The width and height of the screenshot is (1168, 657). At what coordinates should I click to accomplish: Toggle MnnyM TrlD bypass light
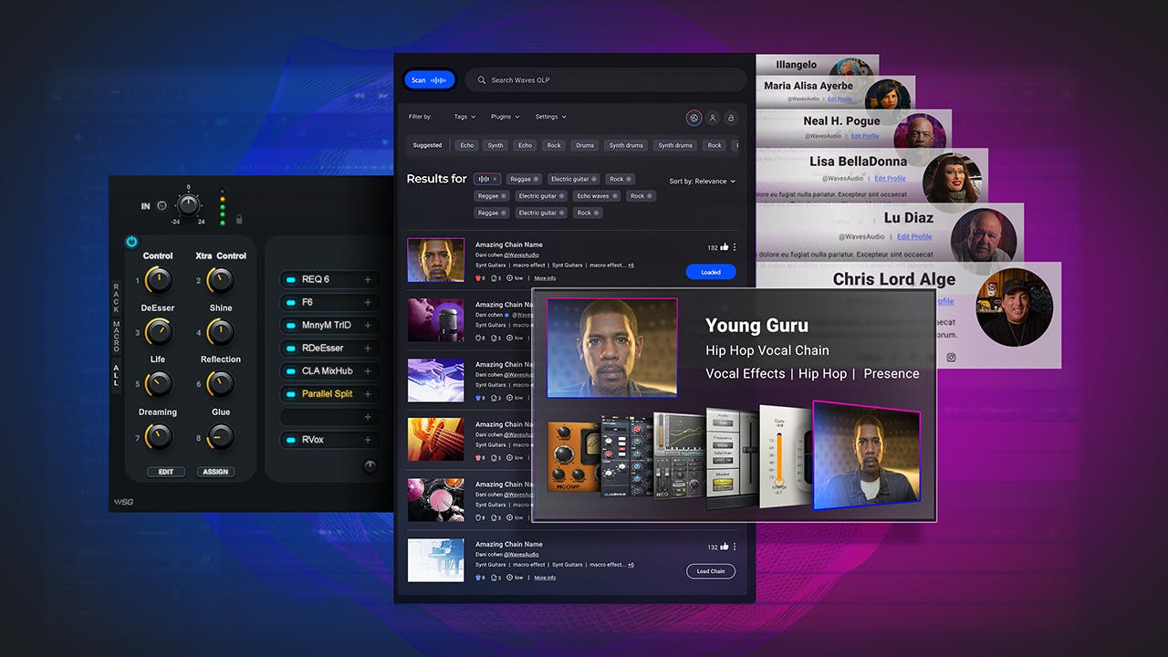coord(291,325)
